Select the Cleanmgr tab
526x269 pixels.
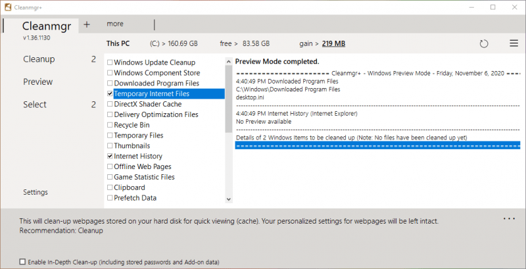coord(46,26)
